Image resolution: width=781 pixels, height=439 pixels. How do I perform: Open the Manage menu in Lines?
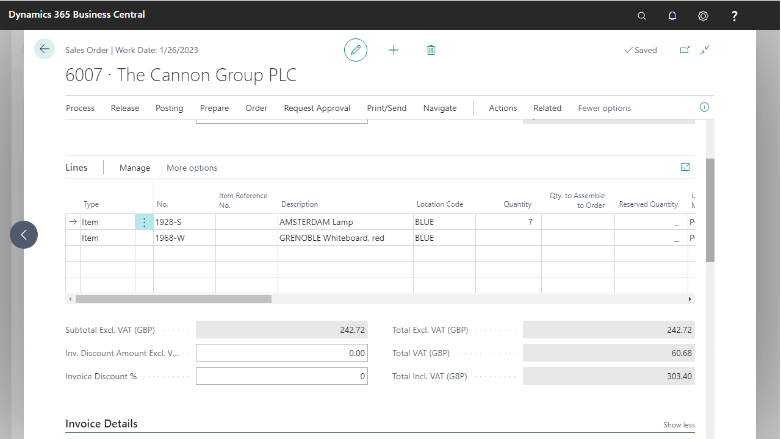pos(135,168)
